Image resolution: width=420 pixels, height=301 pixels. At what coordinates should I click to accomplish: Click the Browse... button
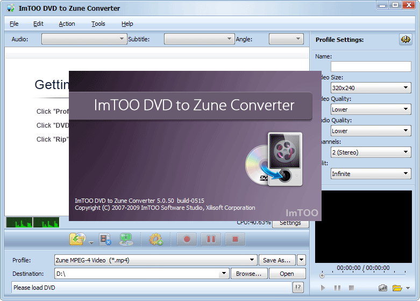point(249,274)
